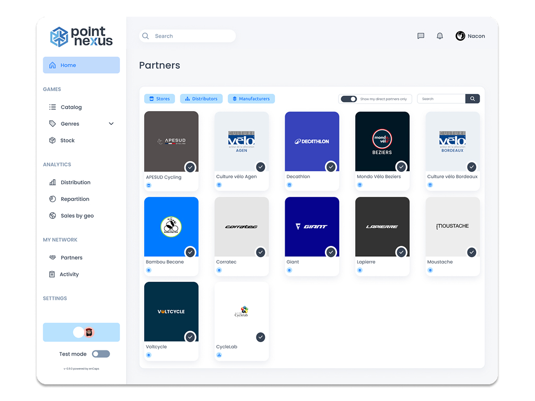Open the messages chat icon
This screenshot has width=535, height=401.
(x=421, y=36)
